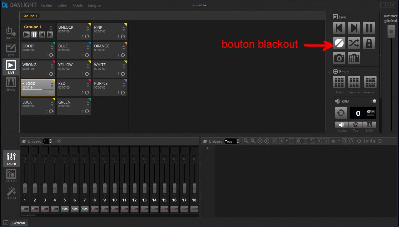Viewport: 399px width, 227px height.
Task: Open the Show screen in sidebar
Action: (11, 84)
